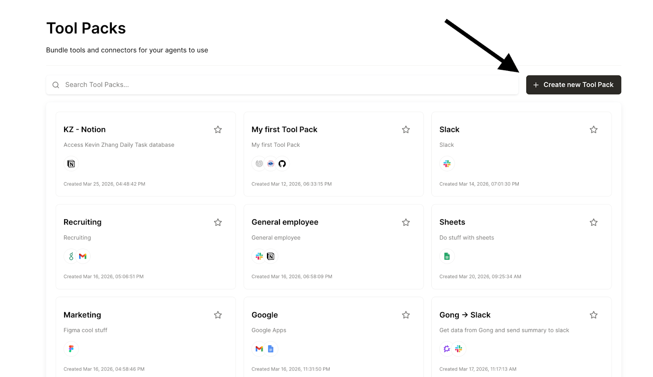Click the Slack icon in Gong → Slack card
This screenshot has height=377, width=653.
tap(459, 349)
